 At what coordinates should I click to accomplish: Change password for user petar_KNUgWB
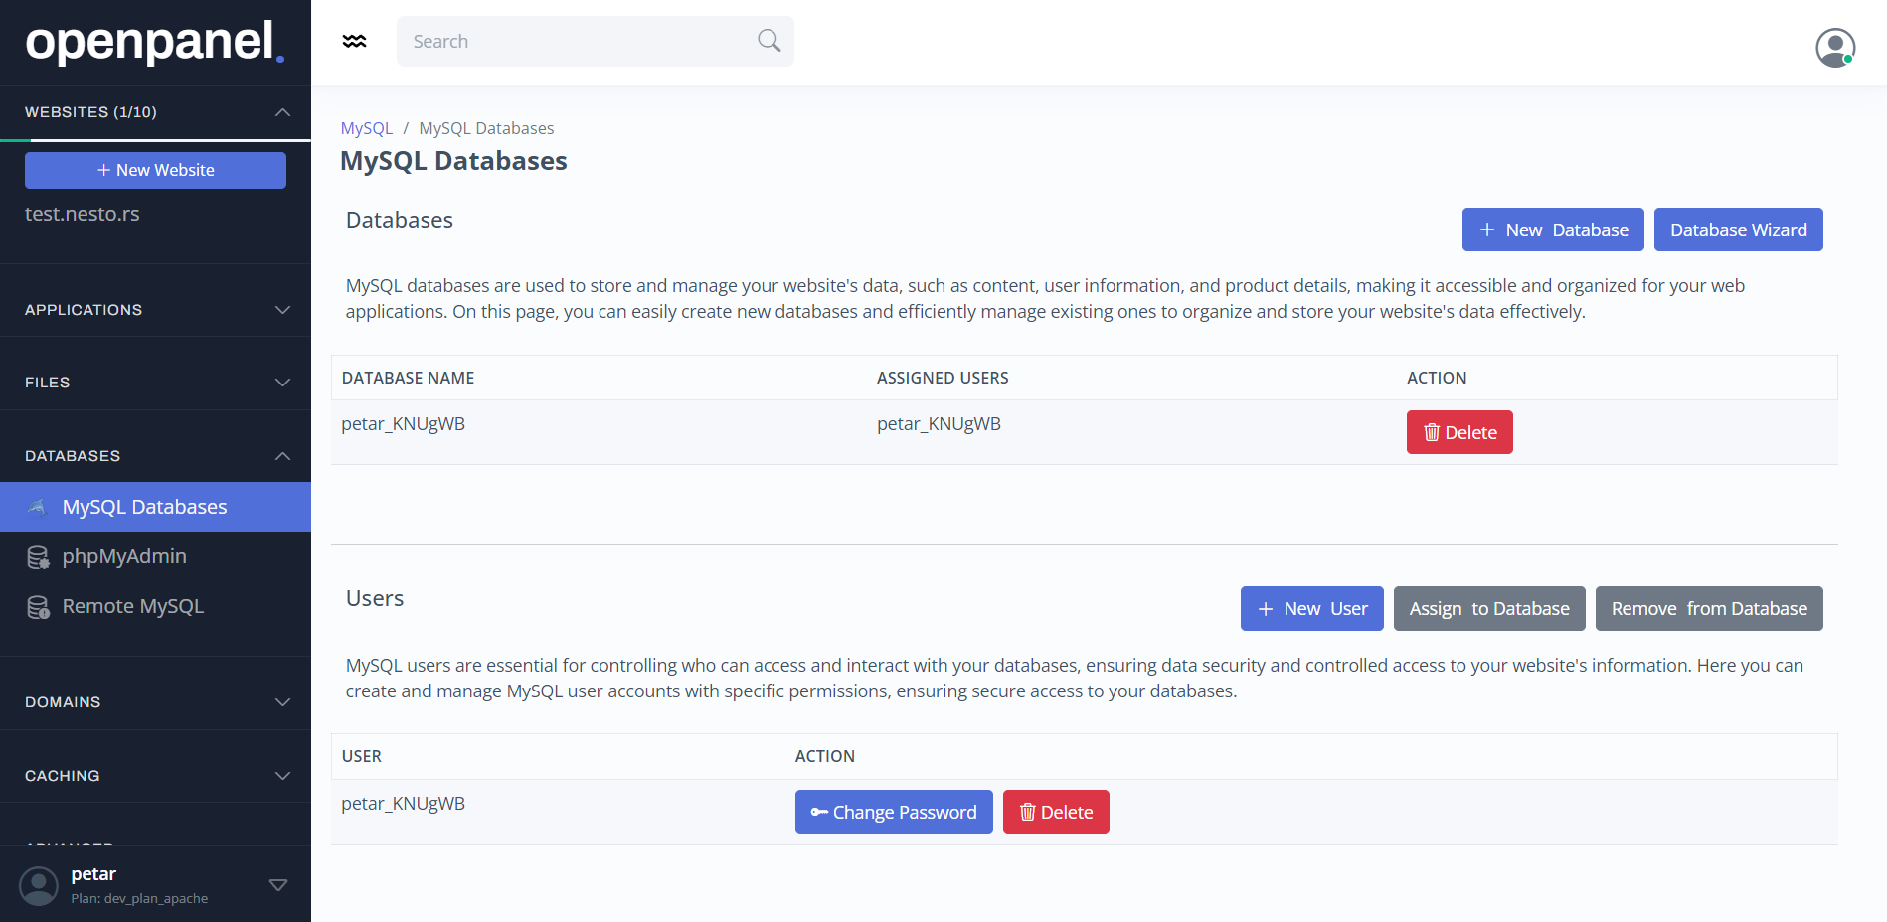(x=893, y=812)
